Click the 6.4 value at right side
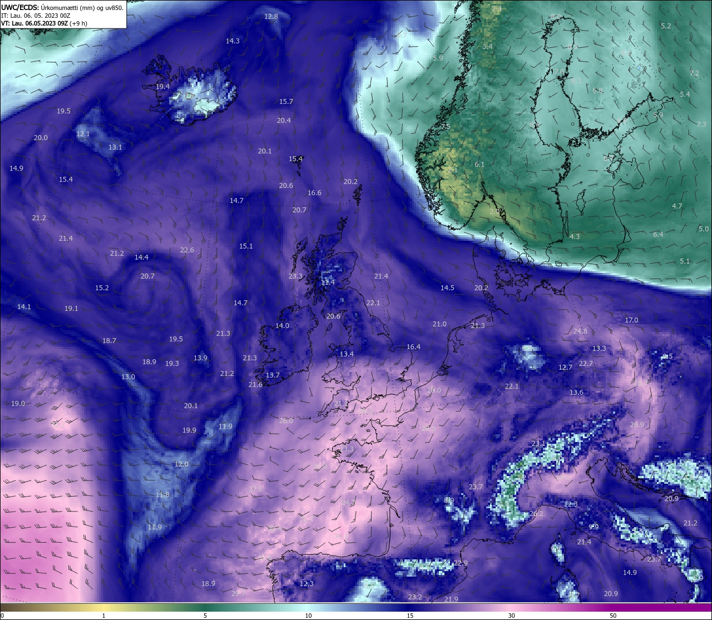The width and height of the screenshot is (712, 620). point(658,235)
